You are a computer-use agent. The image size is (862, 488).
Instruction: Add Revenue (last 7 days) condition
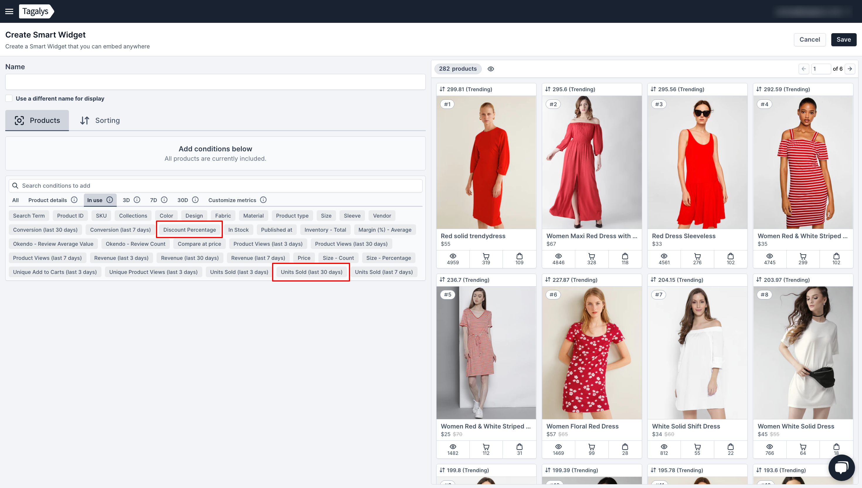coord(258,258)
